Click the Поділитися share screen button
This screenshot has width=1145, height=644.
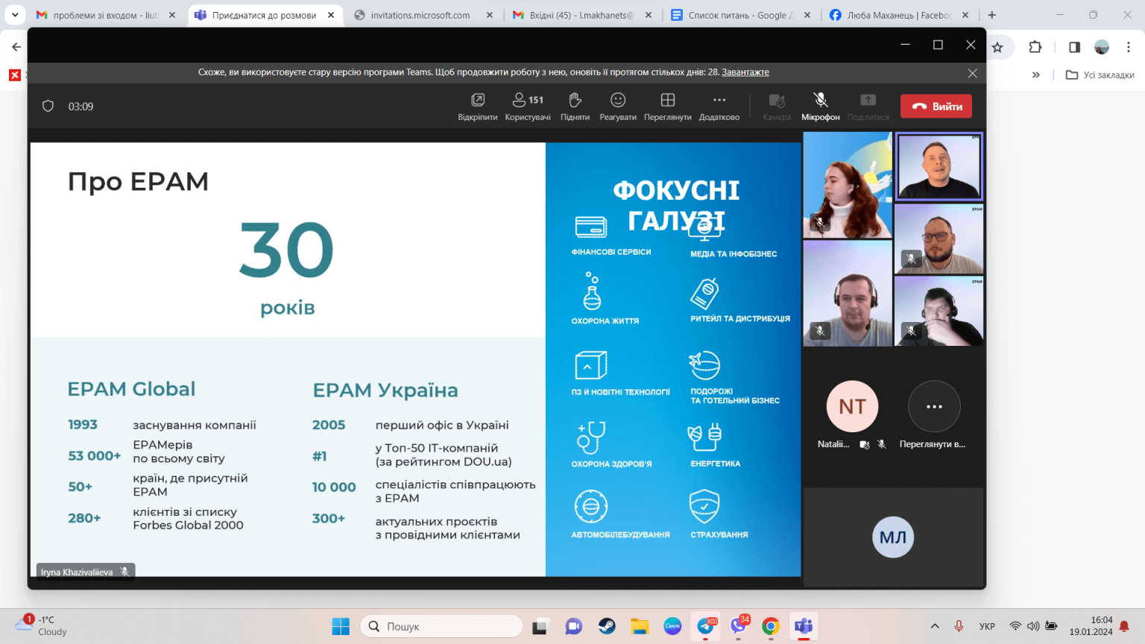click(x=868, y=107)
